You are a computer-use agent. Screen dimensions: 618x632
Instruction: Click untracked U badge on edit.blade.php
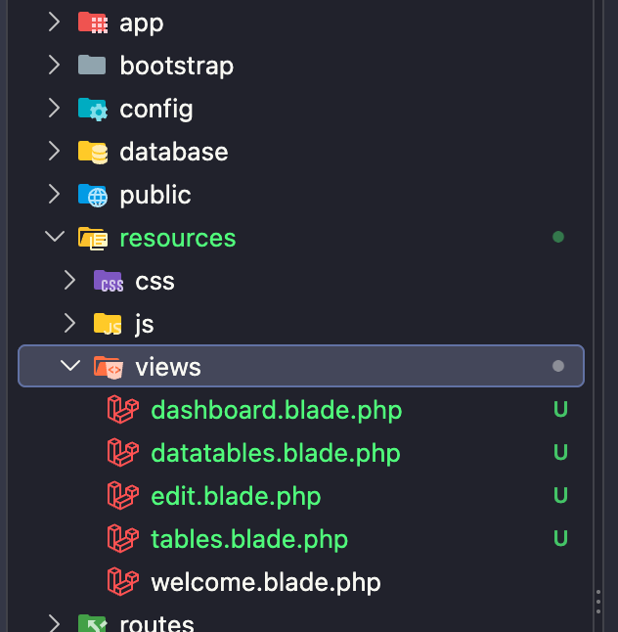click(x=560, y=496)
